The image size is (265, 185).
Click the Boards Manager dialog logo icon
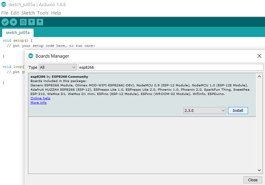coord(31,56)
